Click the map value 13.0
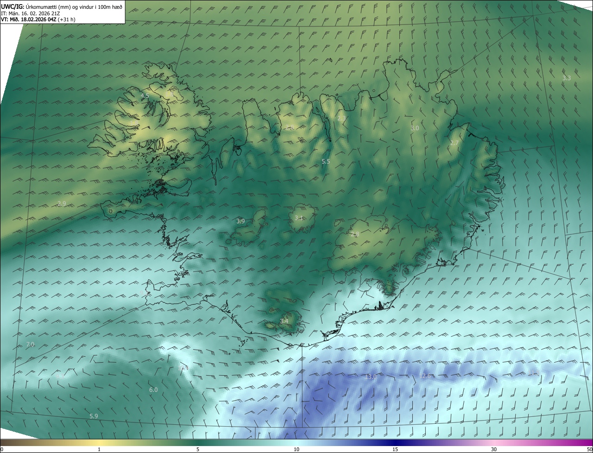This screenshot has height=453, width=593. (x=371, y=377)
